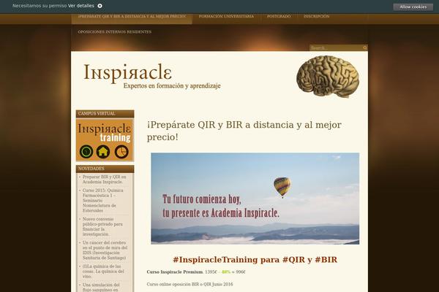This screenshot has width=439, height=292.
Task: Click the Allow cookies button
Action: click(413, 7)
